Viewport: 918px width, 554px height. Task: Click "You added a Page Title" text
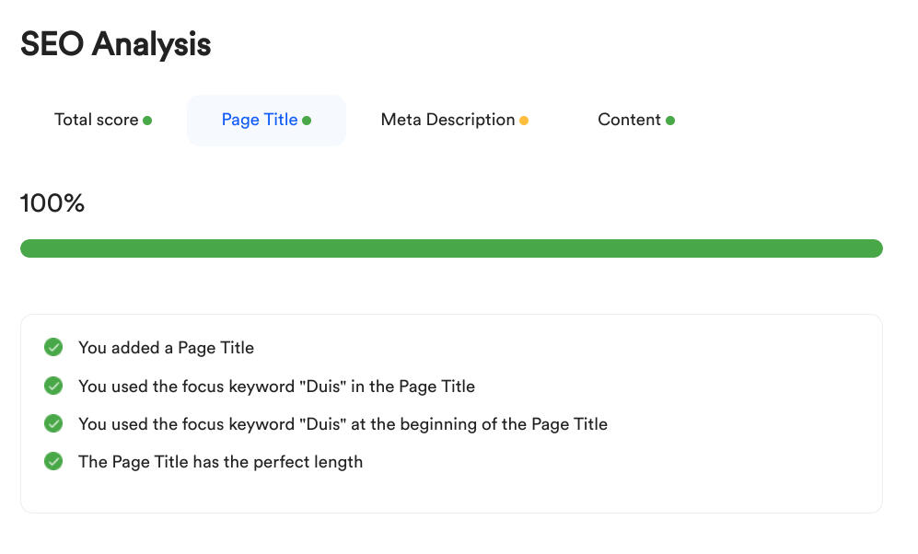pos(166,348)
